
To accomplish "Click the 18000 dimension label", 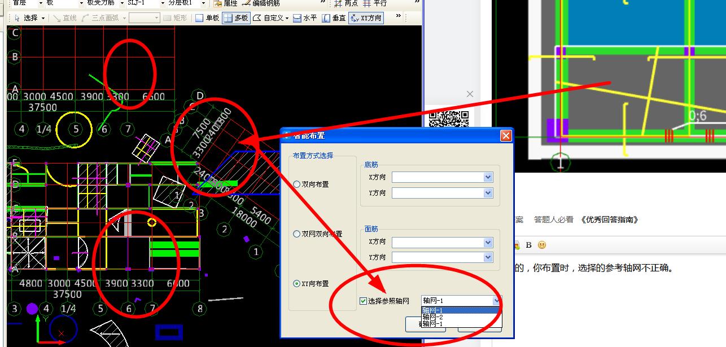I will (244, 217).
